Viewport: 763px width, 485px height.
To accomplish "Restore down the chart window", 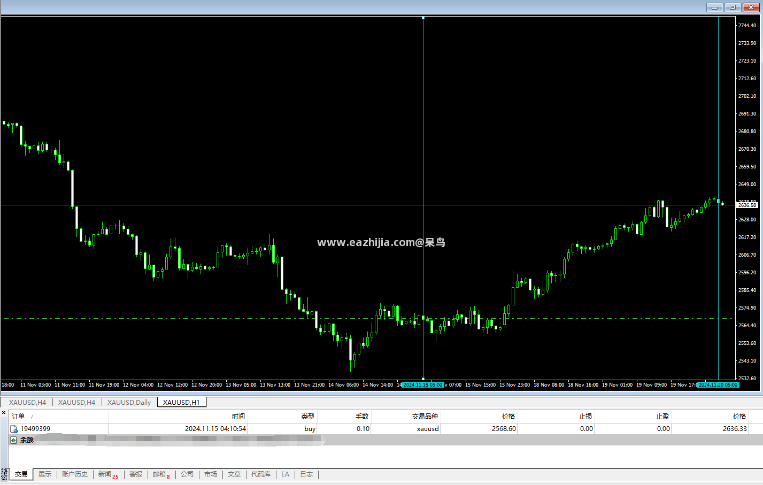I will click(x=733, y=7).
